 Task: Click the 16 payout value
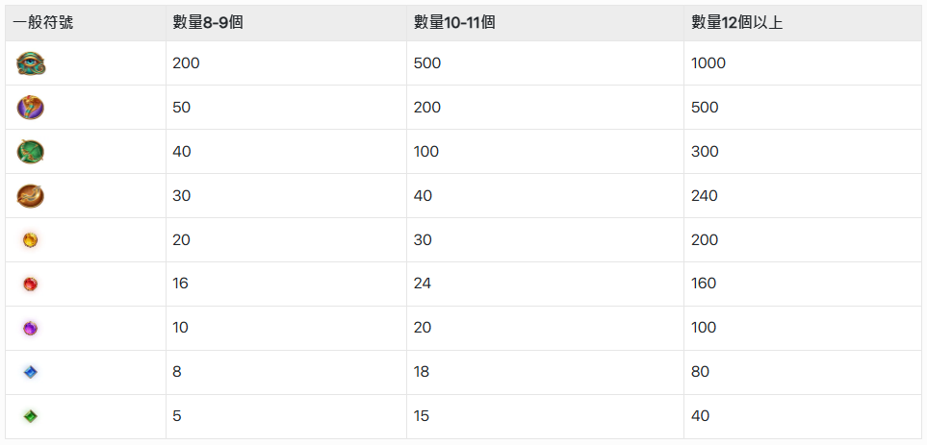point(180,284)
